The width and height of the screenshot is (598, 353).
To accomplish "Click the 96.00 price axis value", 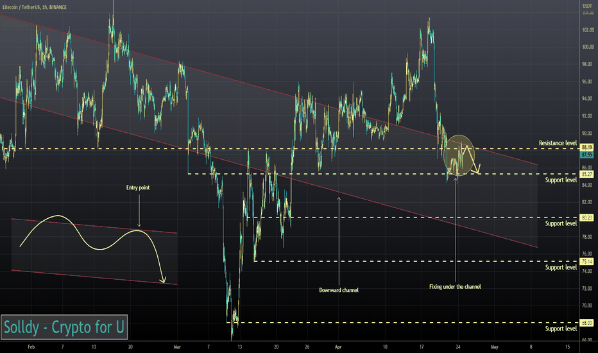I will pos(588,82).
